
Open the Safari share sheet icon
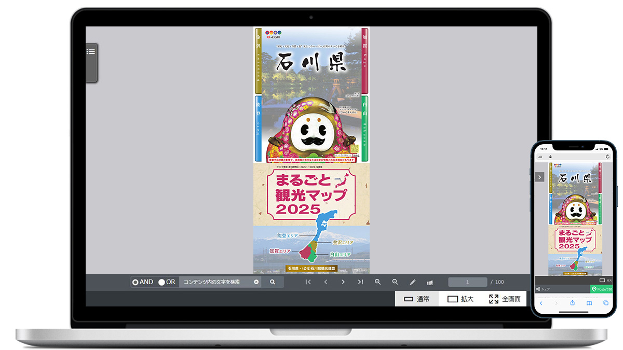click(573, 303)
